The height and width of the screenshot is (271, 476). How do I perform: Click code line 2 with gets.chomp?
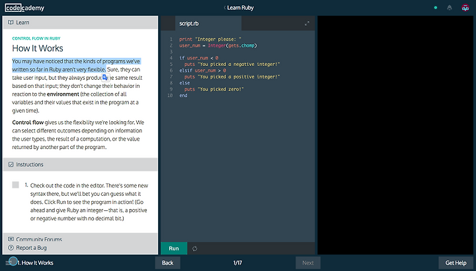click(x=218, y=45)
